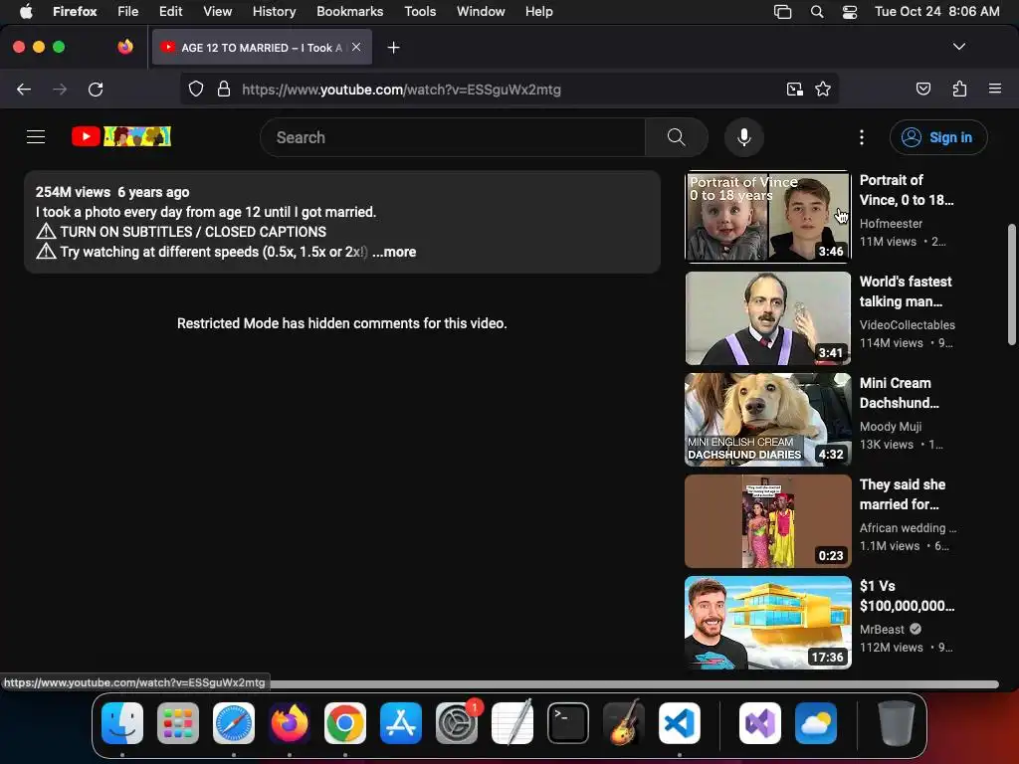Viewport: 1019px width, 764px height.
Task: Open the Tools menu
Action: (x=420, y=11)
